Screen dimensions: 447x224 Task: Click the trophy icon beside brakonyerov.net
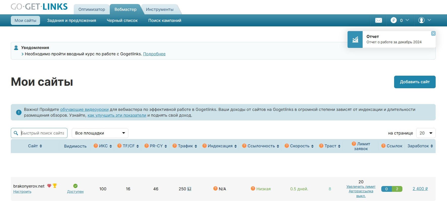[55, 186]
